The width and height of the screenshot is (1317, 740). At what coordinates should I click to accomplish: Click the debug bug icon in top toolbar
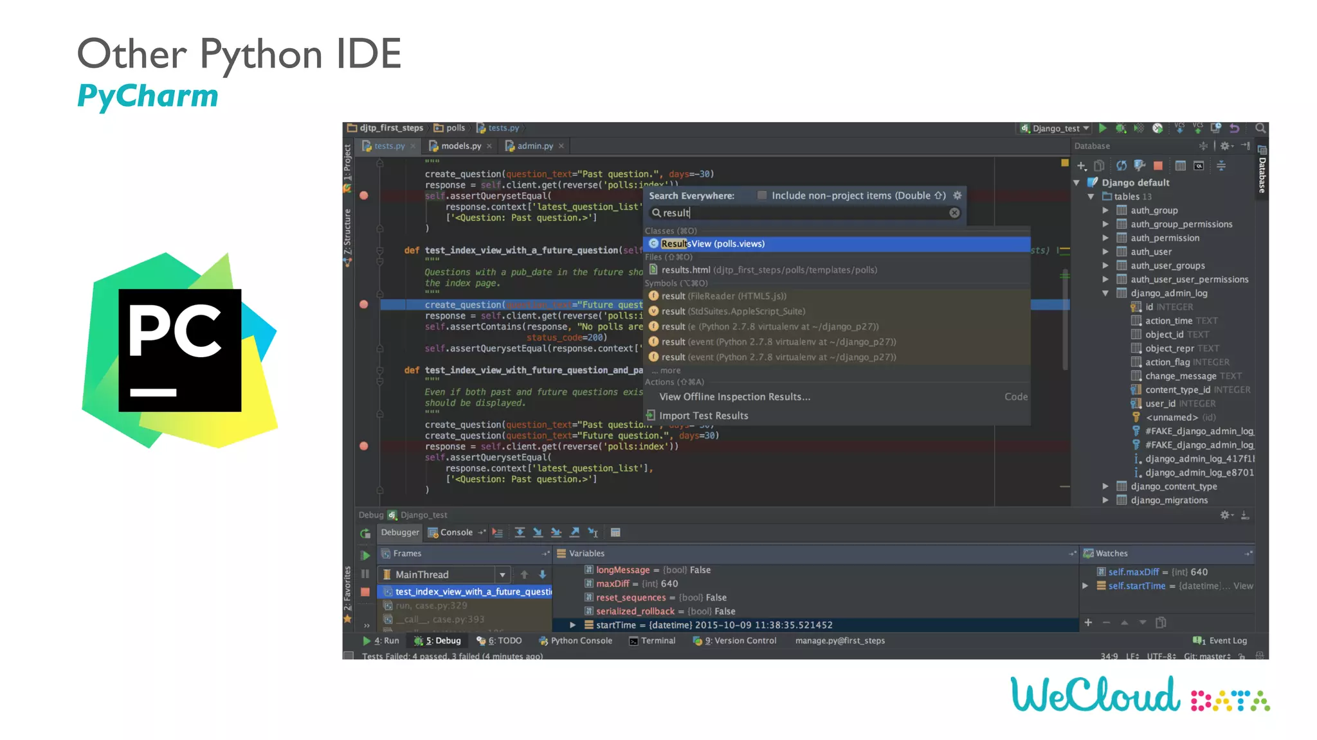[1121, 128]
